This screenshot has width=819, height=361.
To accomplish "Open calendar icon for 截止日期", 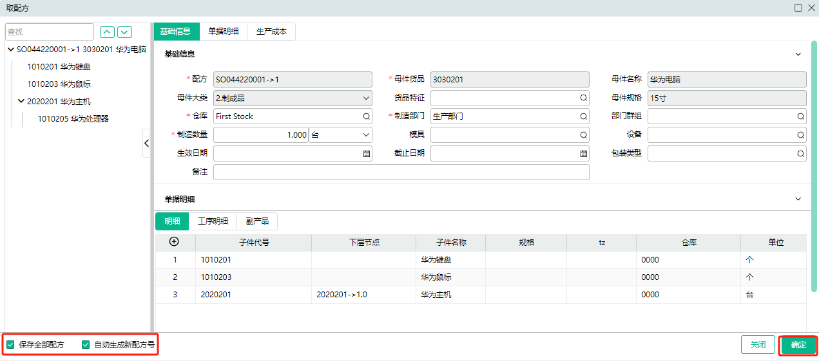I will tap(583, 154).
